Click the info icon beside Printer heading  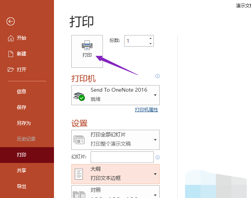tap(157, 76)
